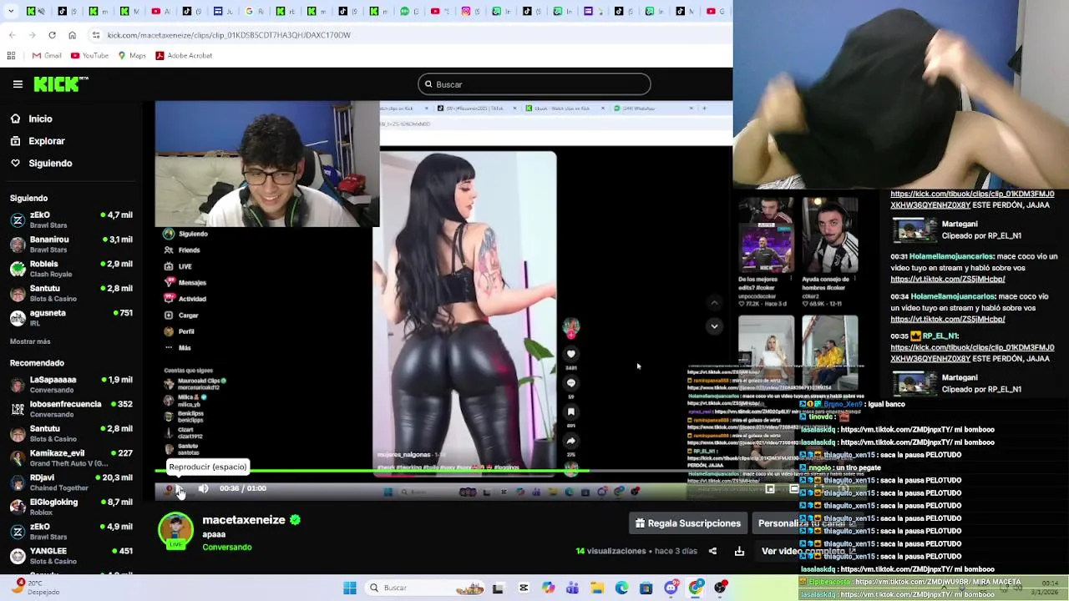Open Microsoft Teams from taskbar

(x=572, y=588)
